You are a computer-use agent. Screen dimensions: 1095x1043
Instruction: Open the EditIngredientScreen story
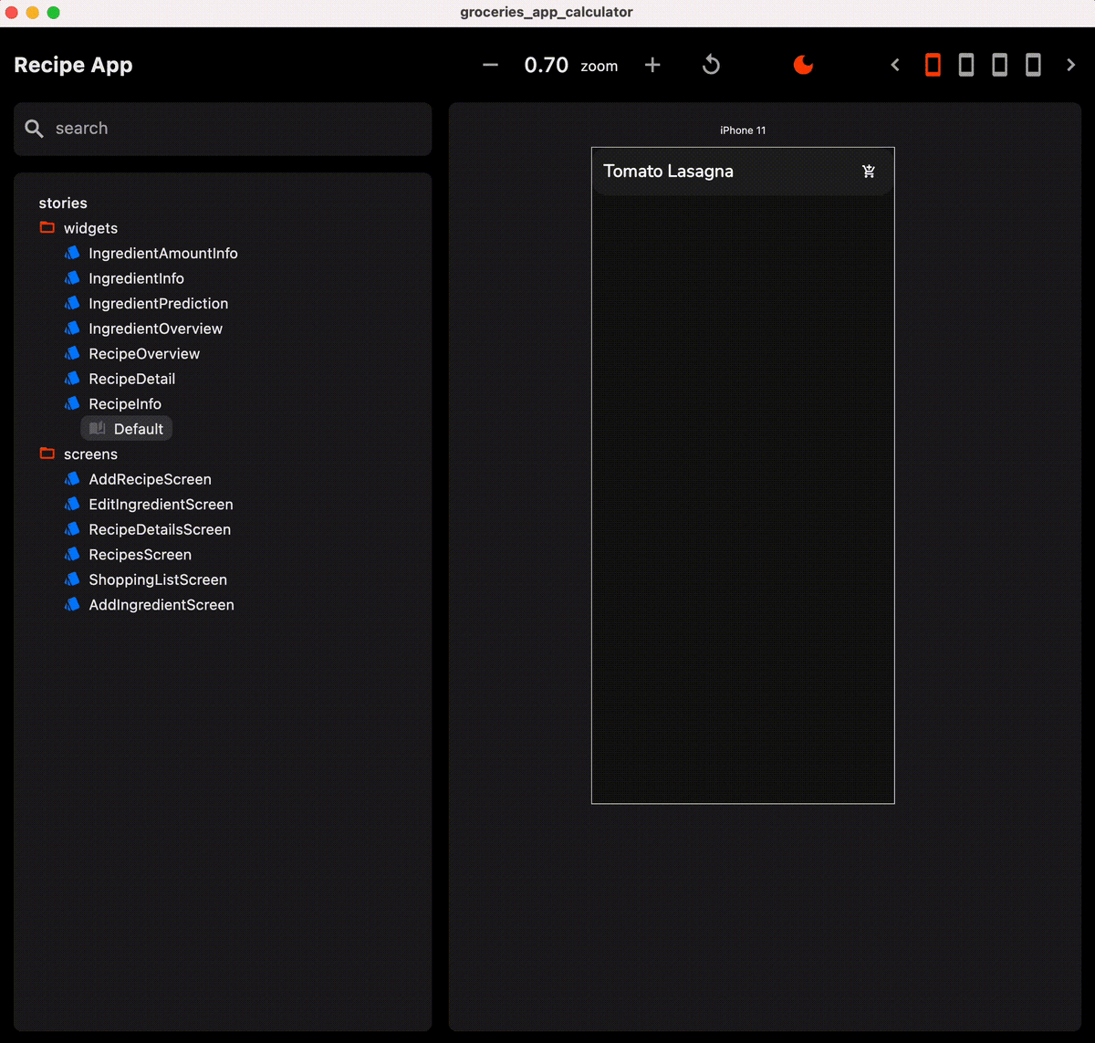(x=161, y=505)
